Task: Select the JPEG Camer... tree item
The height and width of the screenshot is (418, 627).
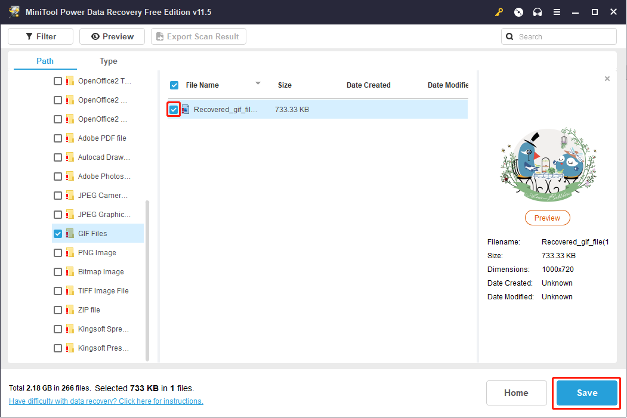Action: pyautogui.click(x=103, y=196)
